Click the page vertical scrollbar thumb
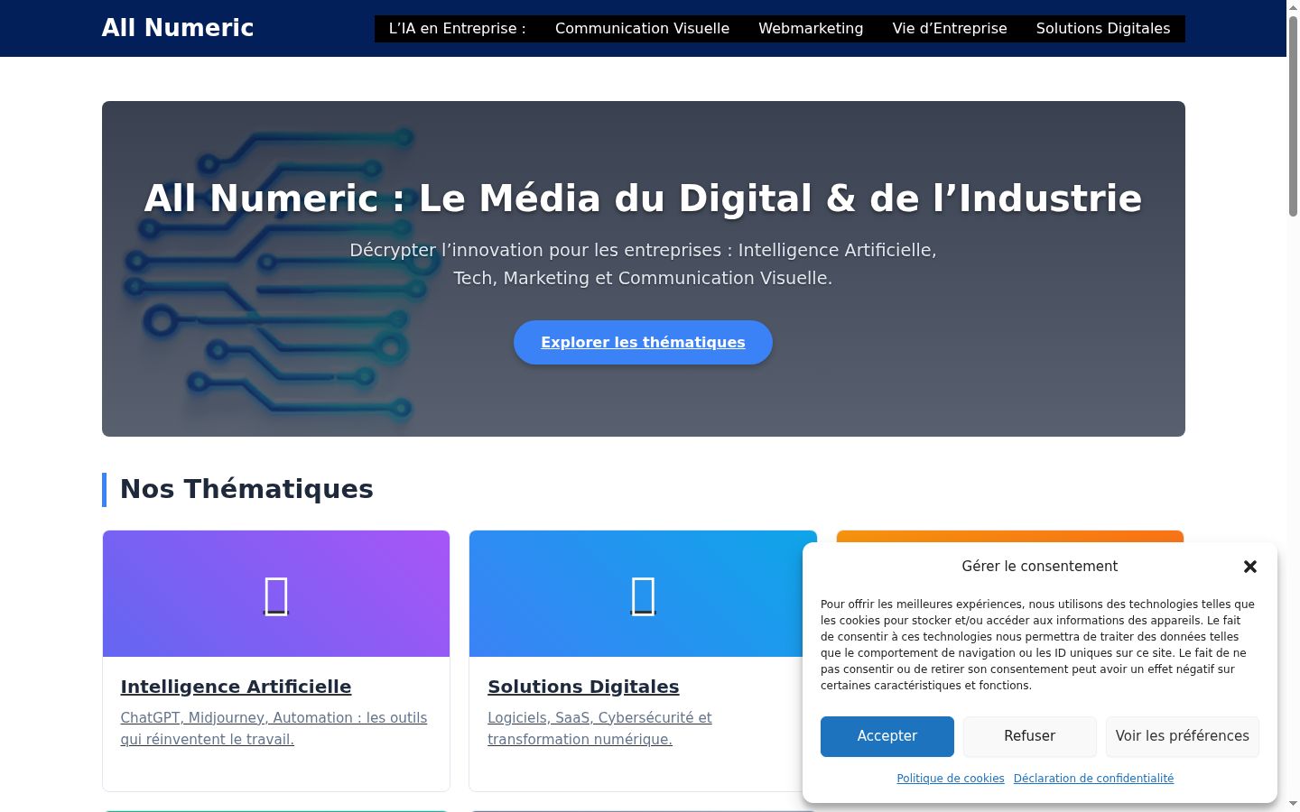1300x812 pixels. point(1293,115)
